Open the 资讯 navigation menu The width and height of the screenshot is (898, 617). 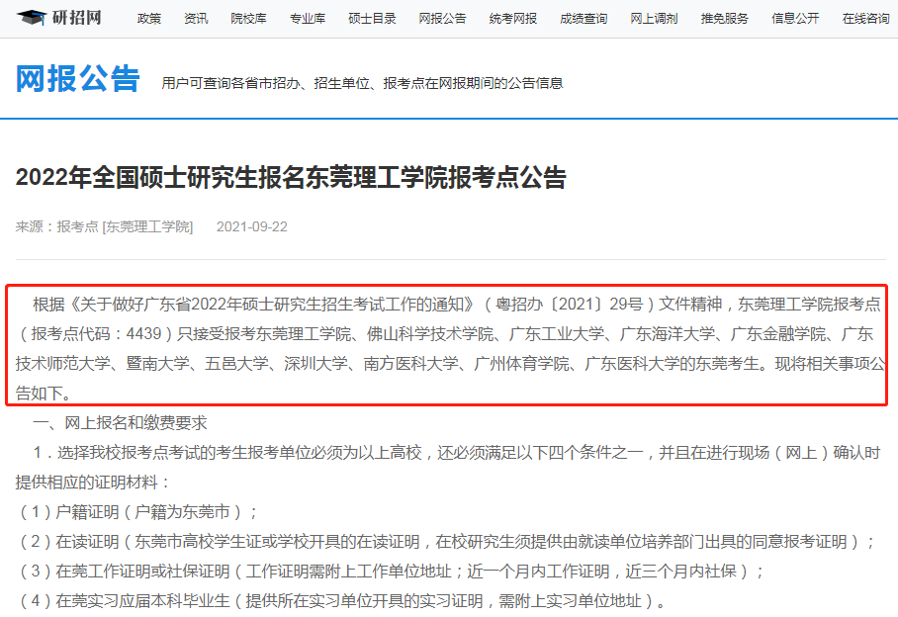point(196,17)
